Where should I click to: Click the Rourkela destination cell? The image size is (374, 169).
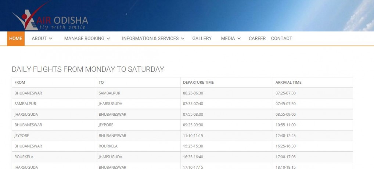click(x=108, y=146)
